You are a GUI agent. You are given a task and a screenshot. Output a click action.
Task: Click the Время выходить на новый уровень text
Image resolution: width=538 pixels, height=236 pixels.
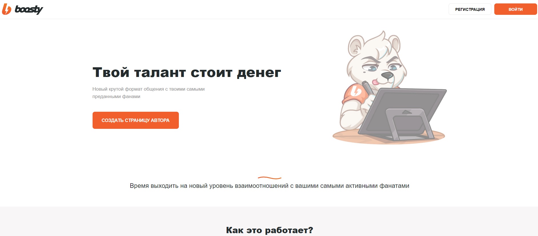tap(269, 186)
